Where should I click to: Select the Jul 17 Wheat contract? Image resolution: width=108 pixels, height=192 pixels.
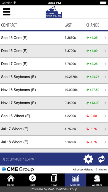click(54, 129)
